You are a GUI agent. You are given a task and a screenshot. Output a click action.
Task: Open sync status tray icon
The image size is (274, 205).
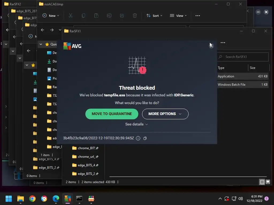tap(227, 199)
